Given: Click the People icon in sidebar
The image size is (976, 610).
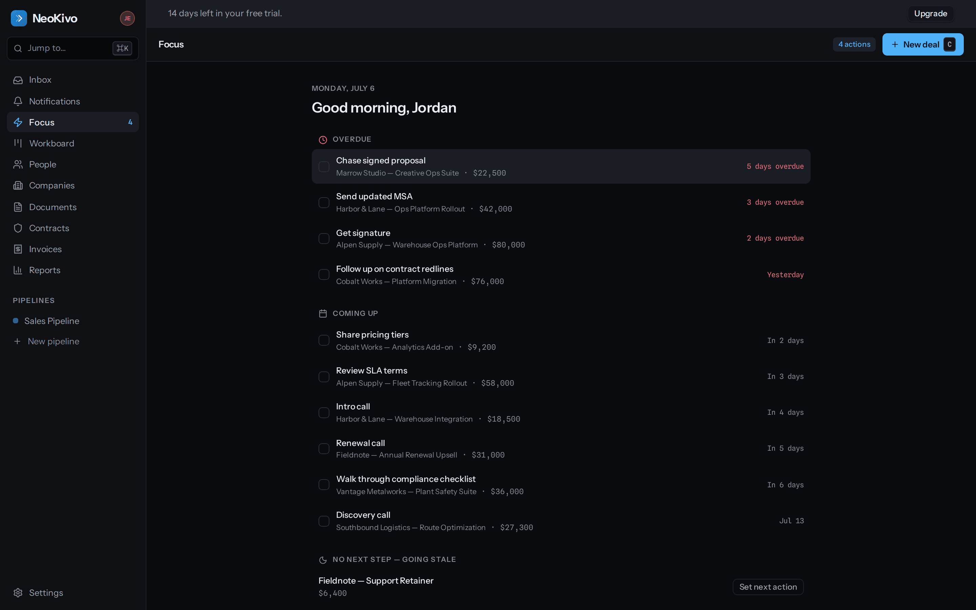Looking at the screenshot, I should (18, 165).
